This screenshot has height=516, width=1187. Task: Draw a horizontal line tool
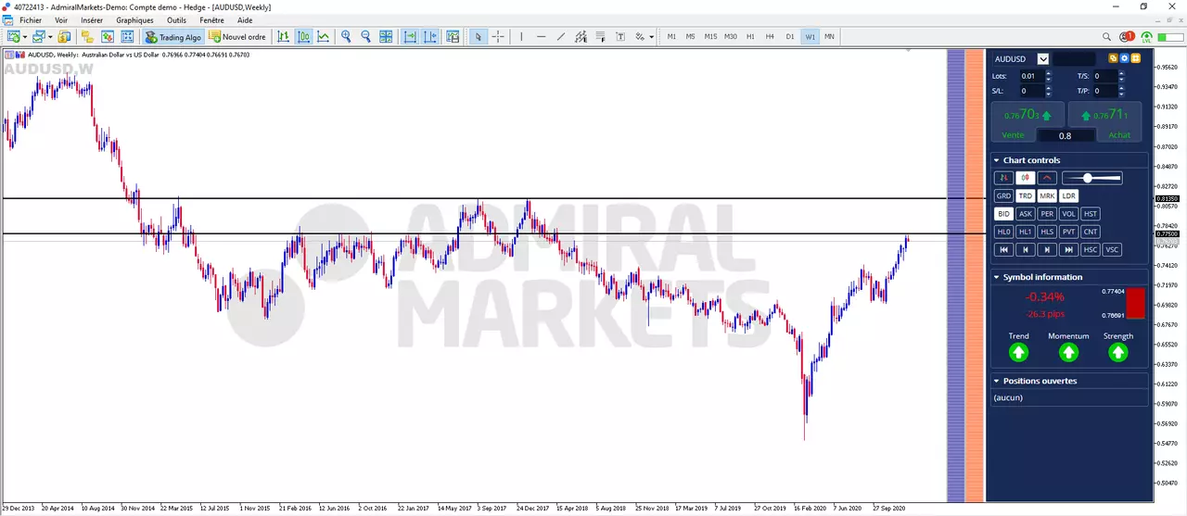(x=542, y=37)
